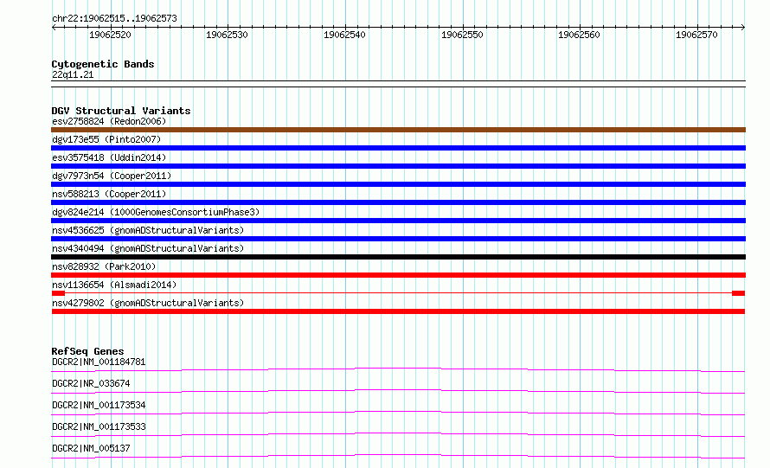This screenshot has width=770, height=468.
Task: Open variant nsv828932 (Park2010) label
Action: coord(104,266)
